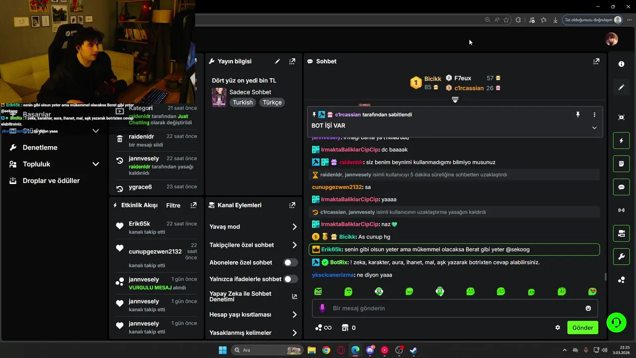Open the pinned message three-dot menu
Image resolution: width=636 pixels, height=358 pixels.
(x=594, y=114)
